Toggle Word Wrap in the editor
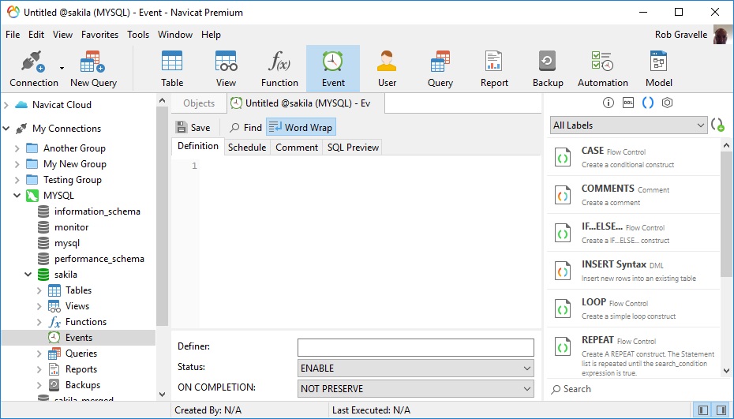The image size is (734, 419). click(x=301, y=127)
